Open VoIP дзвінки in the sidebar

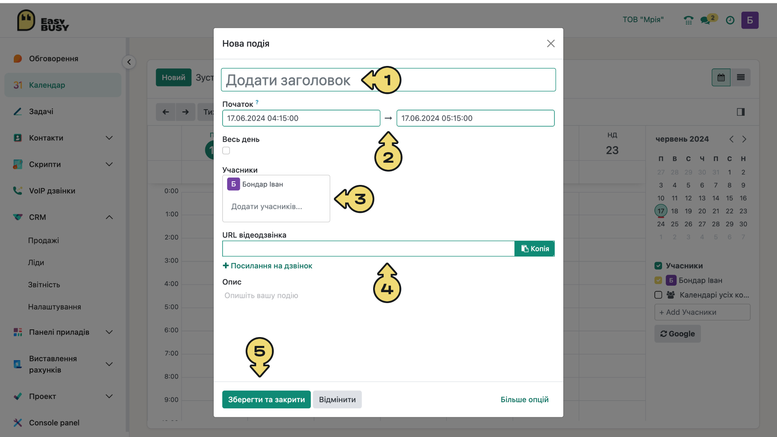[63, 191]
